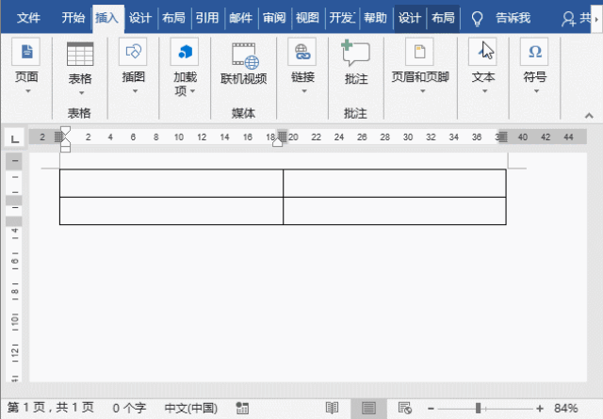The height and width of the screenshot is (419, 603).
Task: Click the column boundary marker on ruler
Action: (x=283, y=137)
